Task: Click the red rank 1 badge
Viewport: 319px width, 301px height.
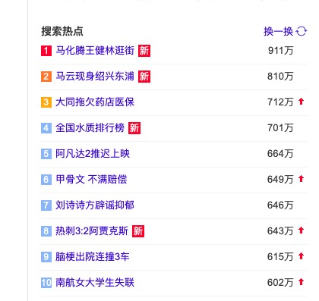Action: pos(46,51)
